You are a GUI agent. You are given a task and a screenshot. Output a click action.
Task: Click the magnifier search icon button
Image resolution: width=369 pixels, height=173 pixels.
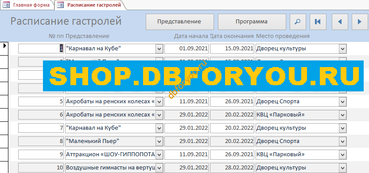[x=298, y=22]
